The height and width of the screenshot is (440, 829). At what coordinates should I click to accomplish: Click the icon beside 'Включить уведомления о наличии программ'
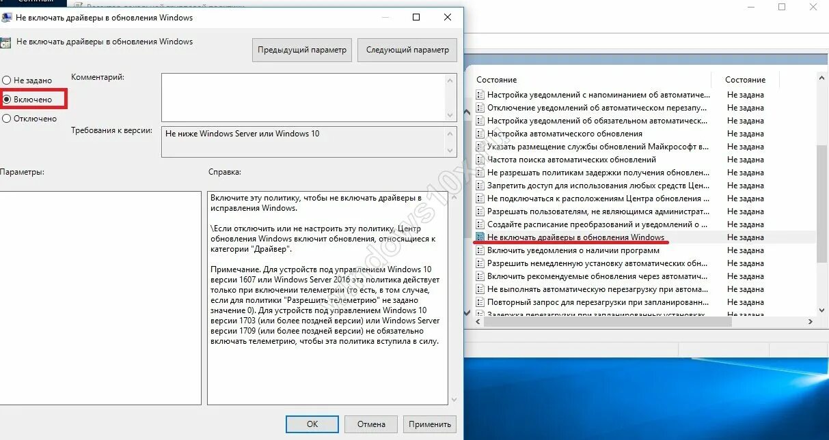point(480,250)
